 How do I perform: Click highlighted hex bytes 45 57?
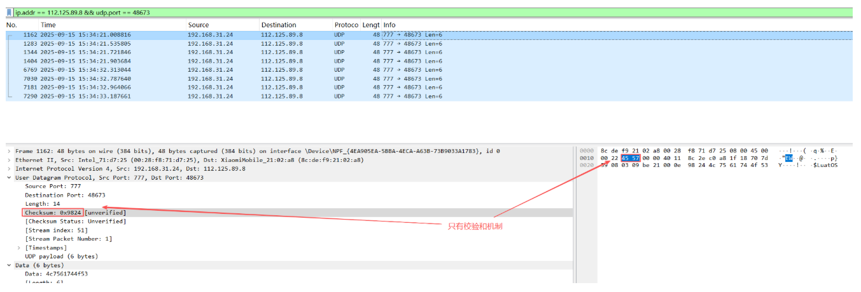click(x=630, y=157)
